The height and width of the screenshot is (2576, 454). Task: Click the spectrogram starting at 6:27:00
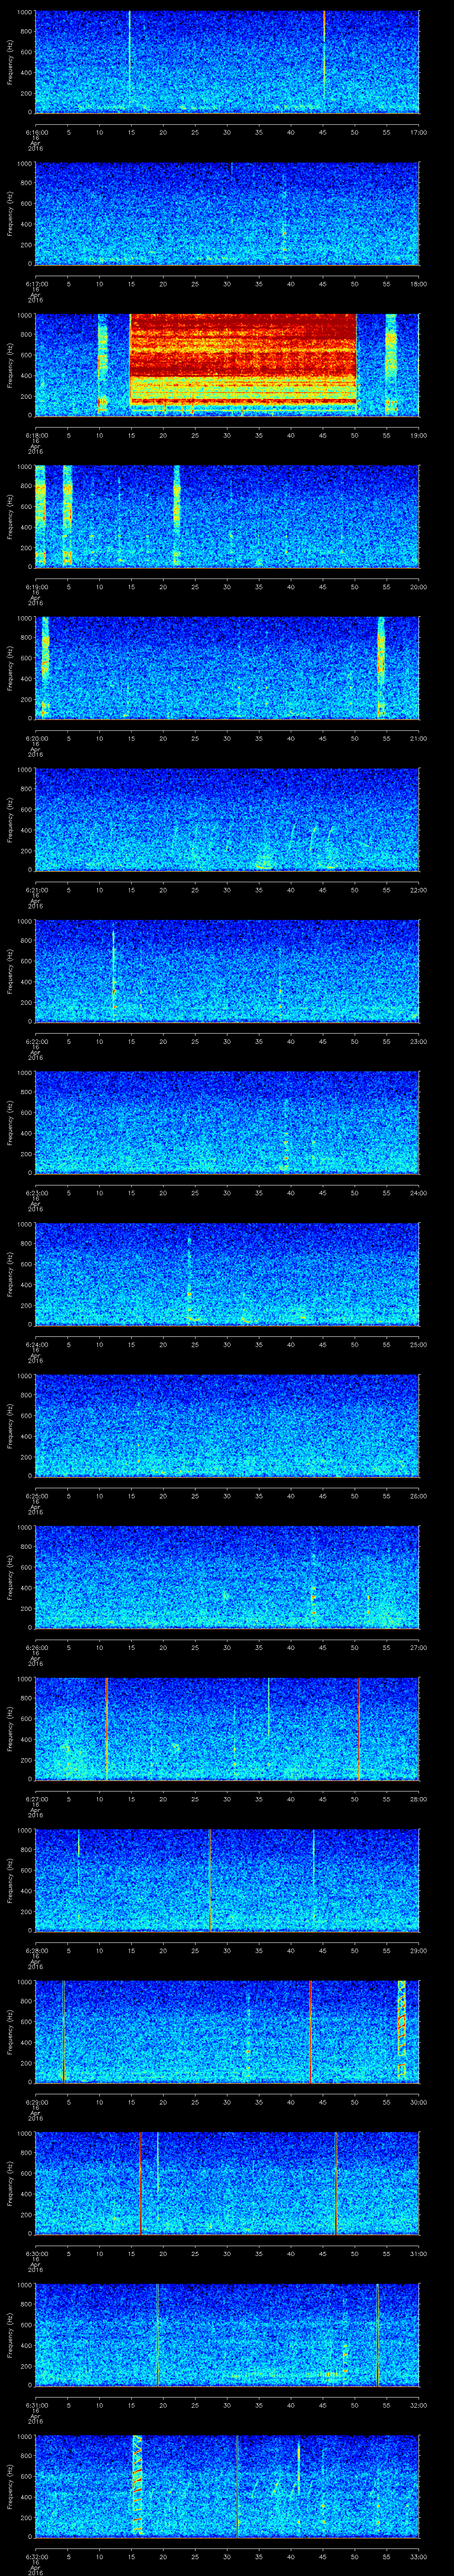click(227, 1728)
